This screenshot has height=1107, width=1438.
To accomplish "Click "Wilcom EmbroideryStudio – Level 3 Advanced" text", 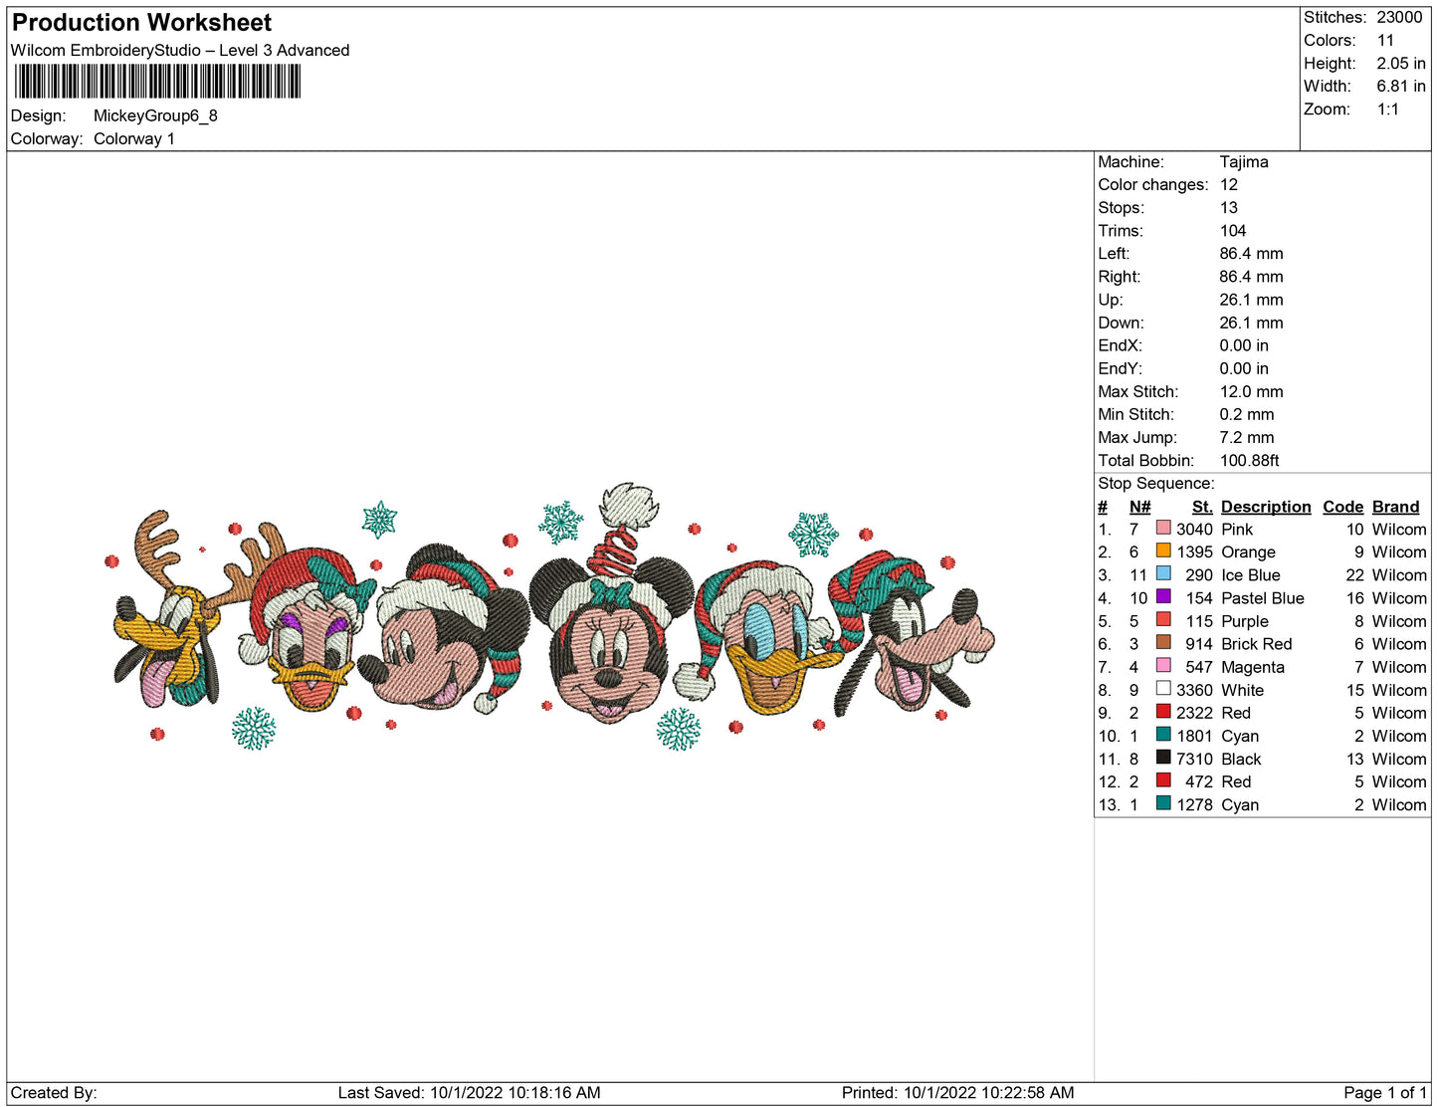I will coord(180,51).
